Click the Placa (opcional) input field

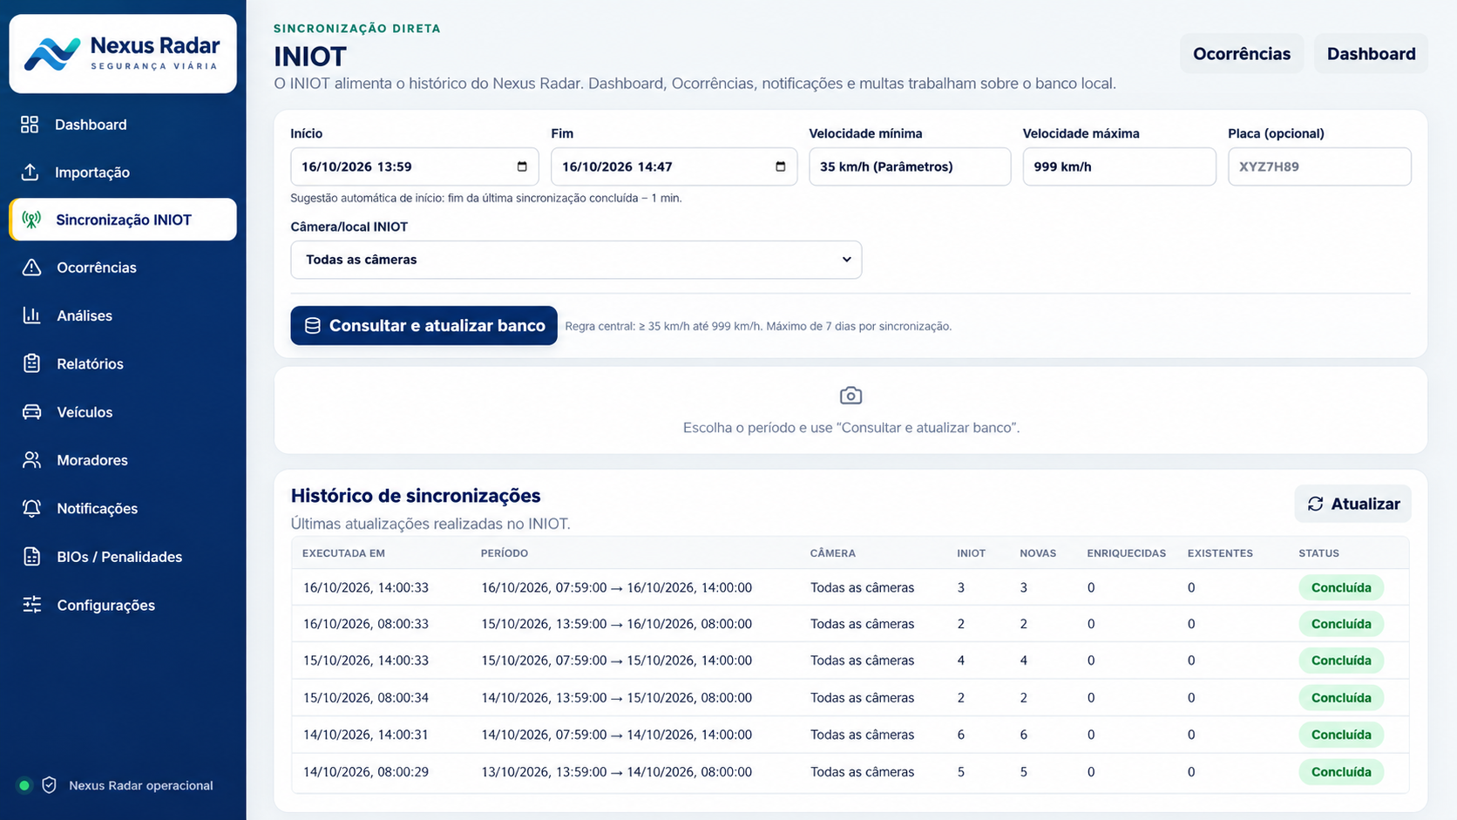tap(1319, 166)
